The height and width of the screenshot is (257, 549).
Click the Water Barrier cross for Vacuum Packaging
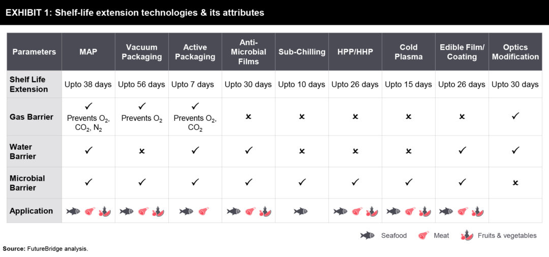click(142, 151)
